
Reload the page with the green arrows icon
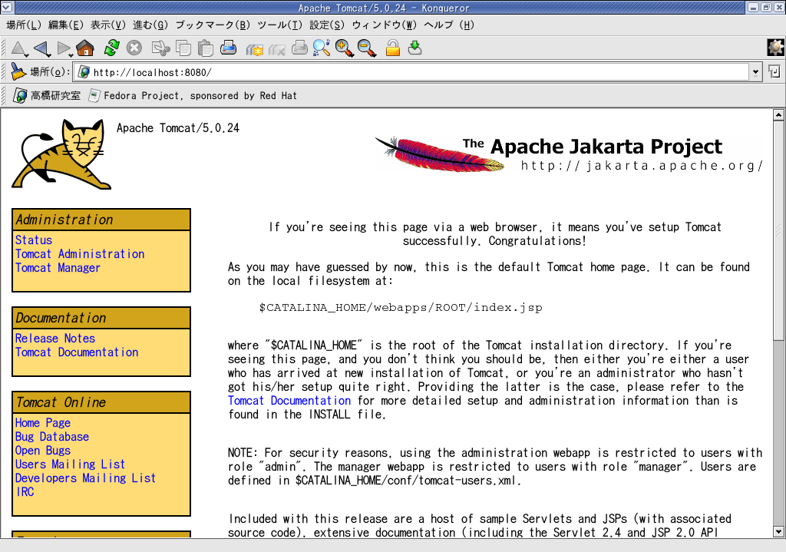(x=111, y=48)
